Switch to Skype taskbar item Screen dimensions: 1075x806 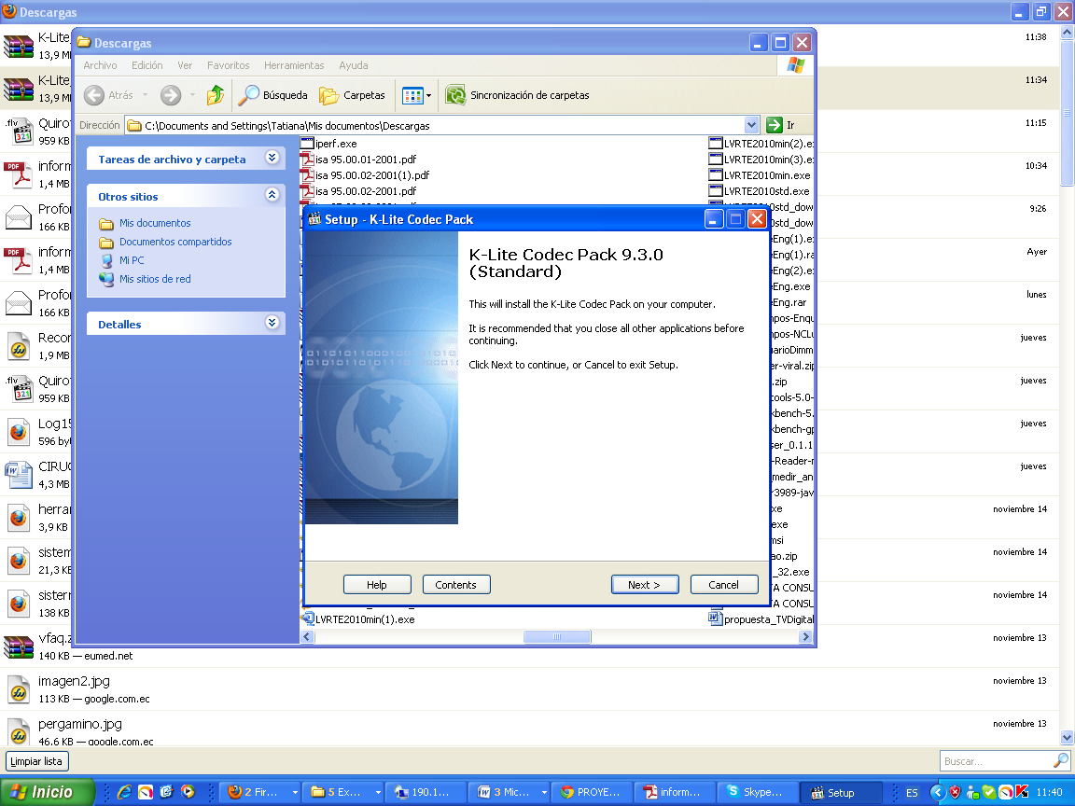[759, 792]
